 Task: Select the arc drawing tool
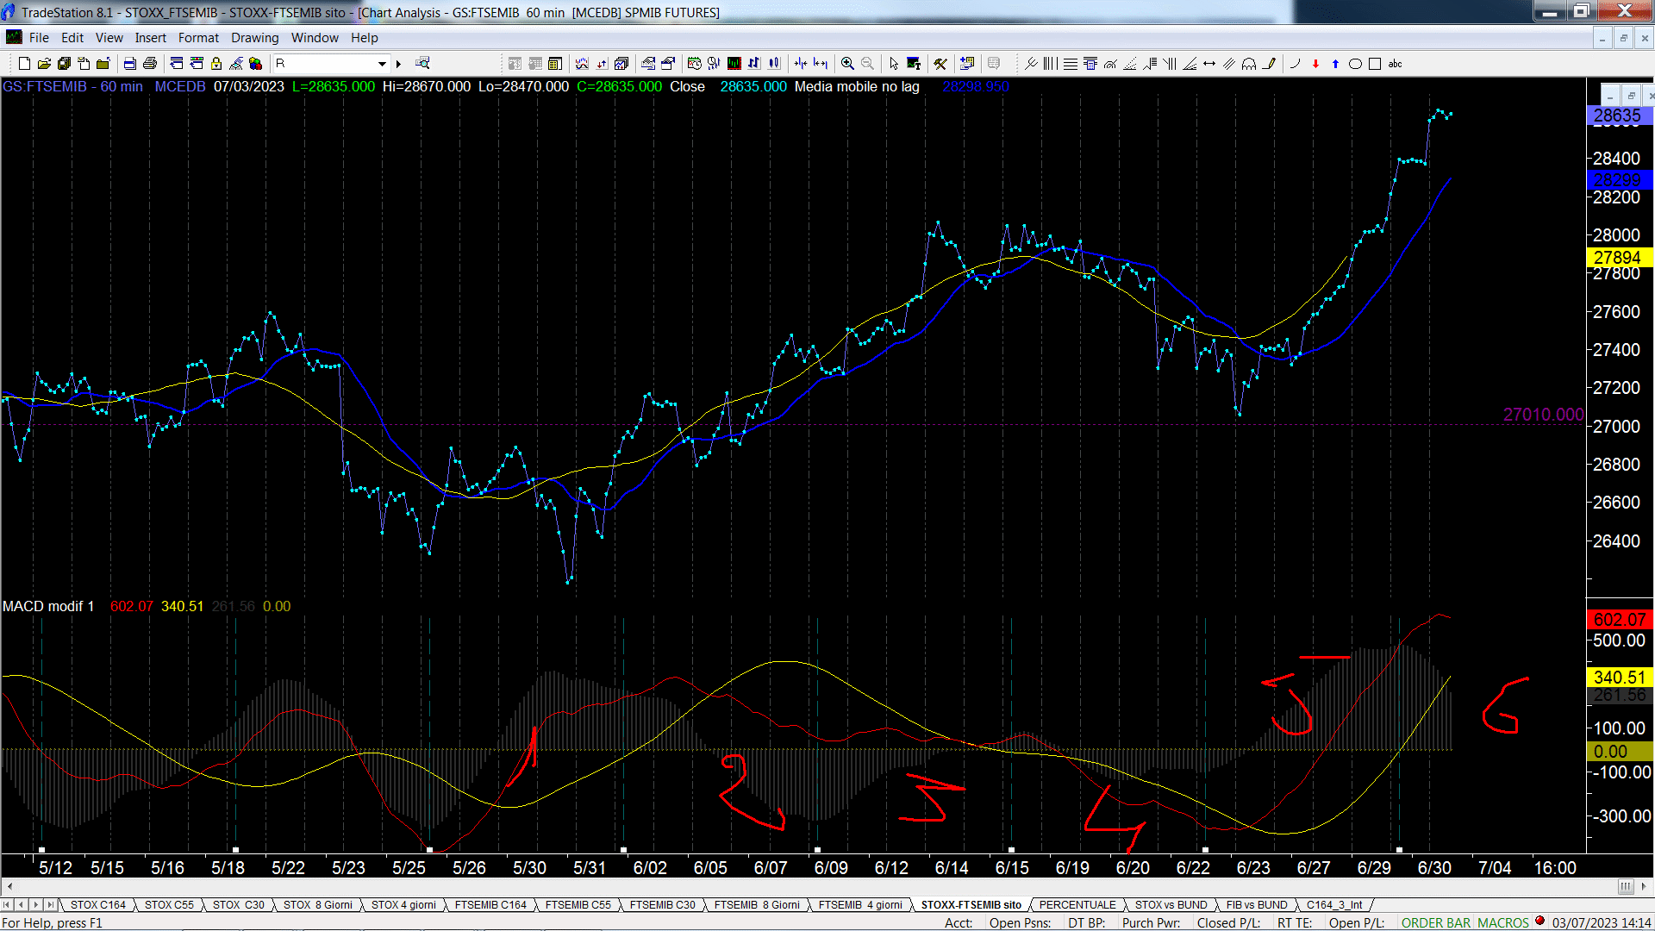tap(1295, 64)
